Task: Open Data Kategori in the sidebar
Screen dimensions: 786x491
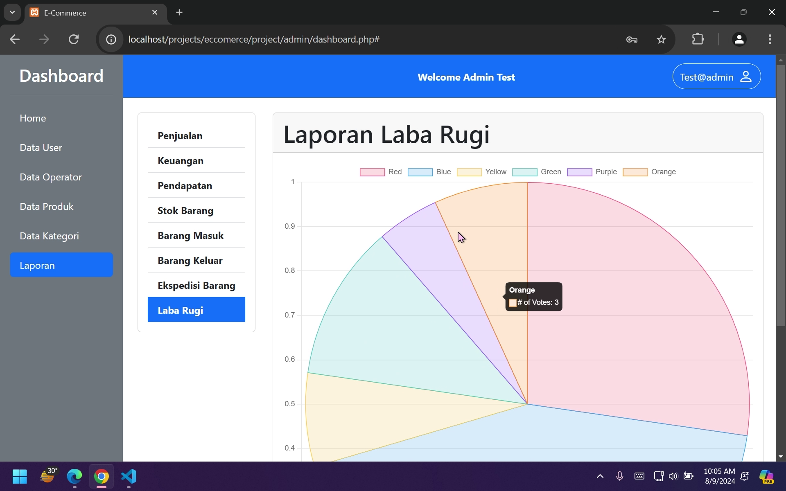Action: pyautogui.click(x=61, y=236)
